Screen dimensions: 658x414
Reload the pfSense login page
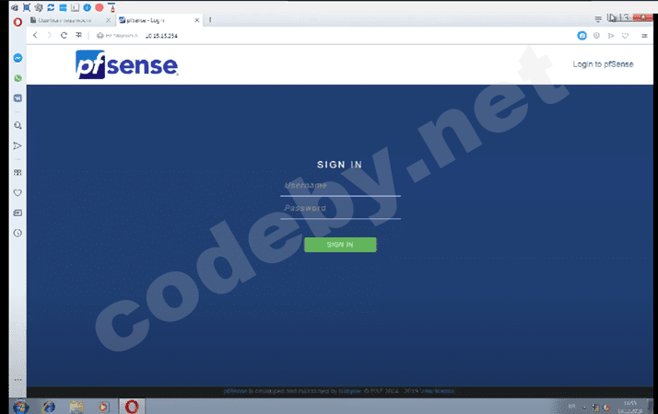[64, 35]
